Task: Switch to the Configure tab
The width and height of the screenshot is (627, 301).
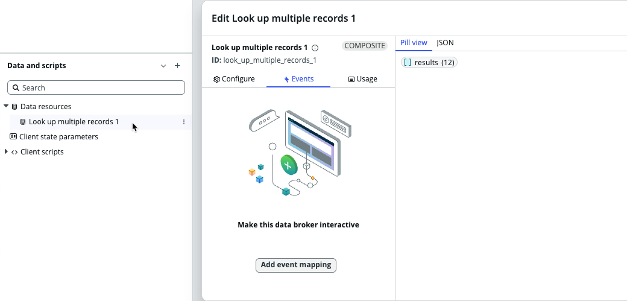Action: pyautogui.click(x=234, y=79)
